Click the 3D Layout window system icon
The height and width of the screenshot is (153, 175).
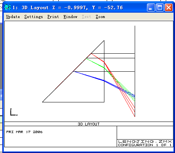7,7
